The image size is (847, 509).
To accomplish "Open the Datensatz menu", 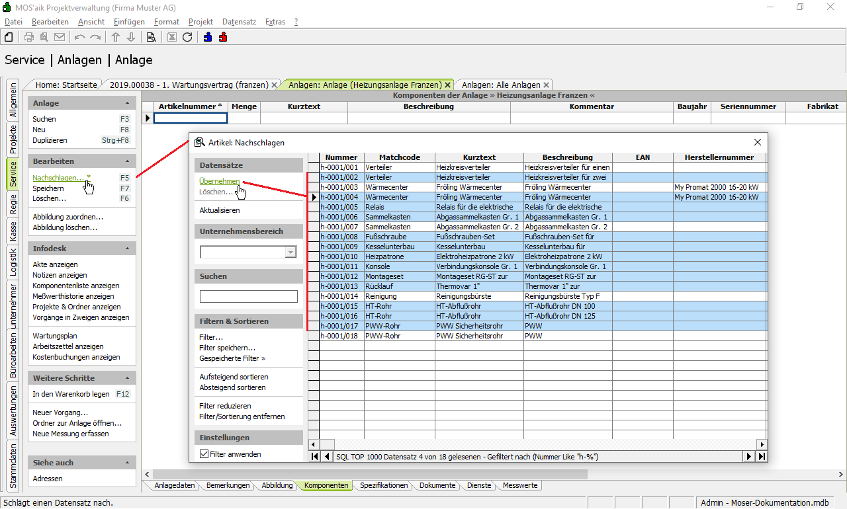I will point(239,22).
